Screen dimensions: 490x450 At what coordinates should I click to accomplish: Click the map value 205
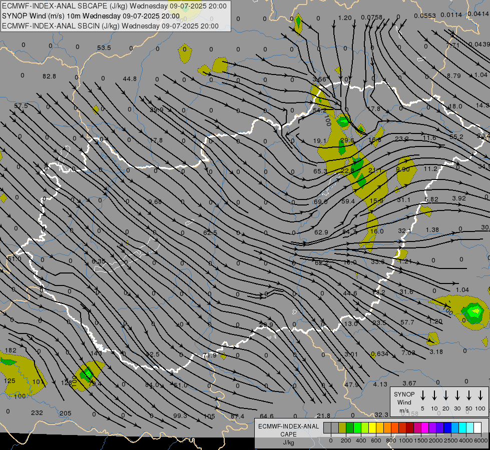tap(65, 413)
